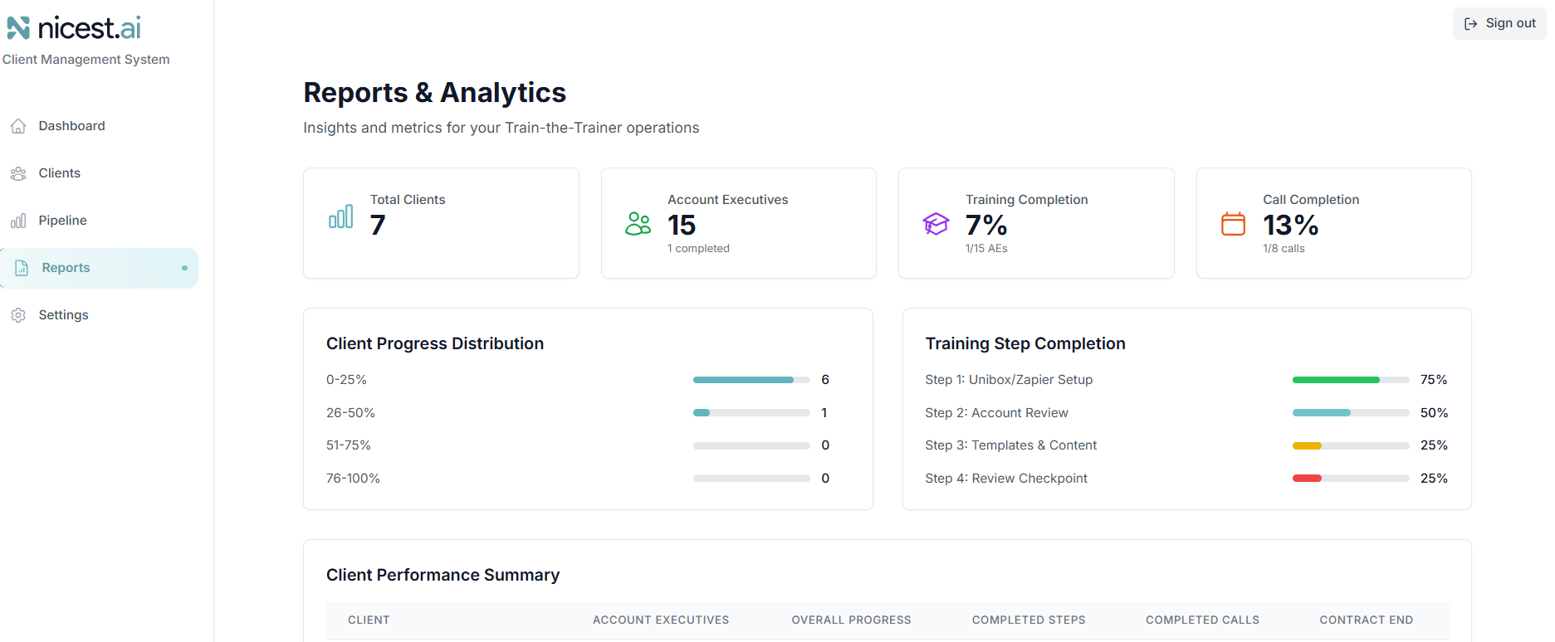Click the 51-75% progress bar
Screen dimensions: 1555x642
[751, 445]
